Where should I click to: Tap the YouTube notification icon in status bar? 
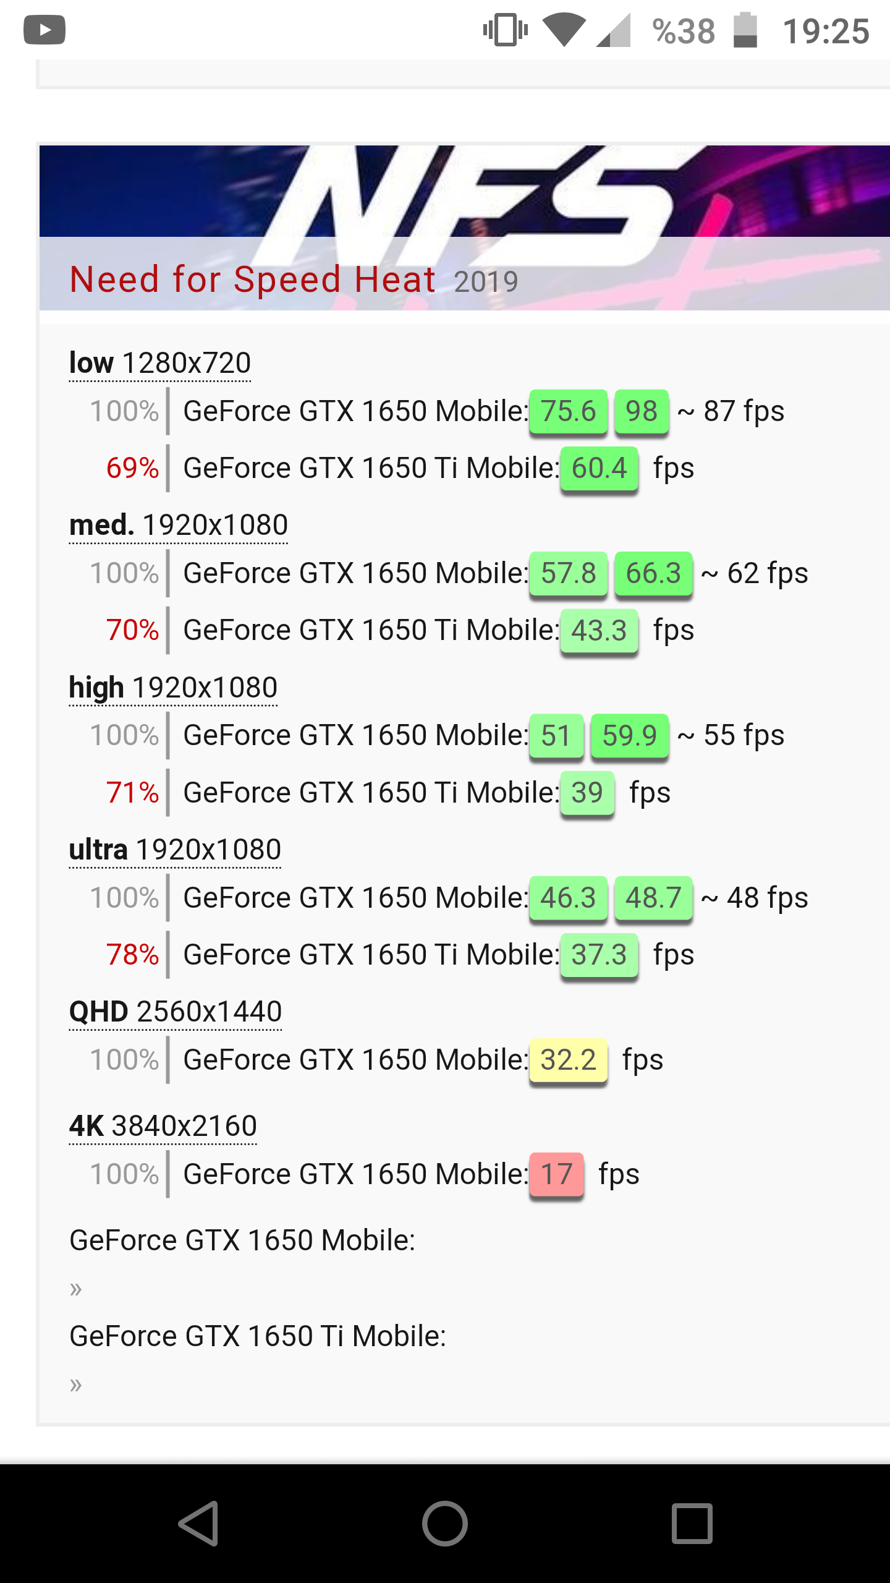pos(44,30)
